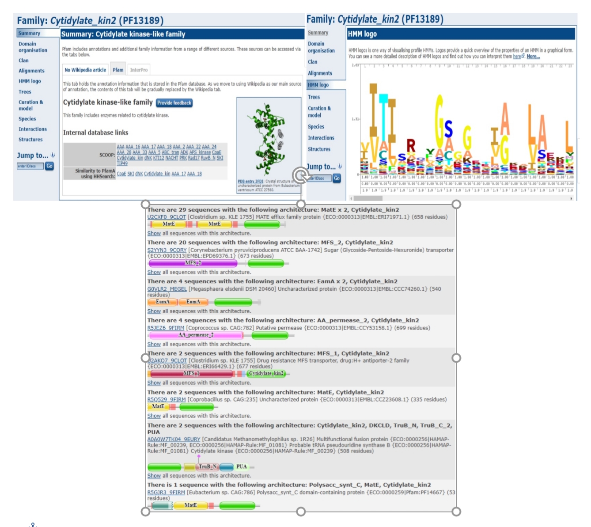Open 'Trees' in the left sidebar

tap(25, 92)
